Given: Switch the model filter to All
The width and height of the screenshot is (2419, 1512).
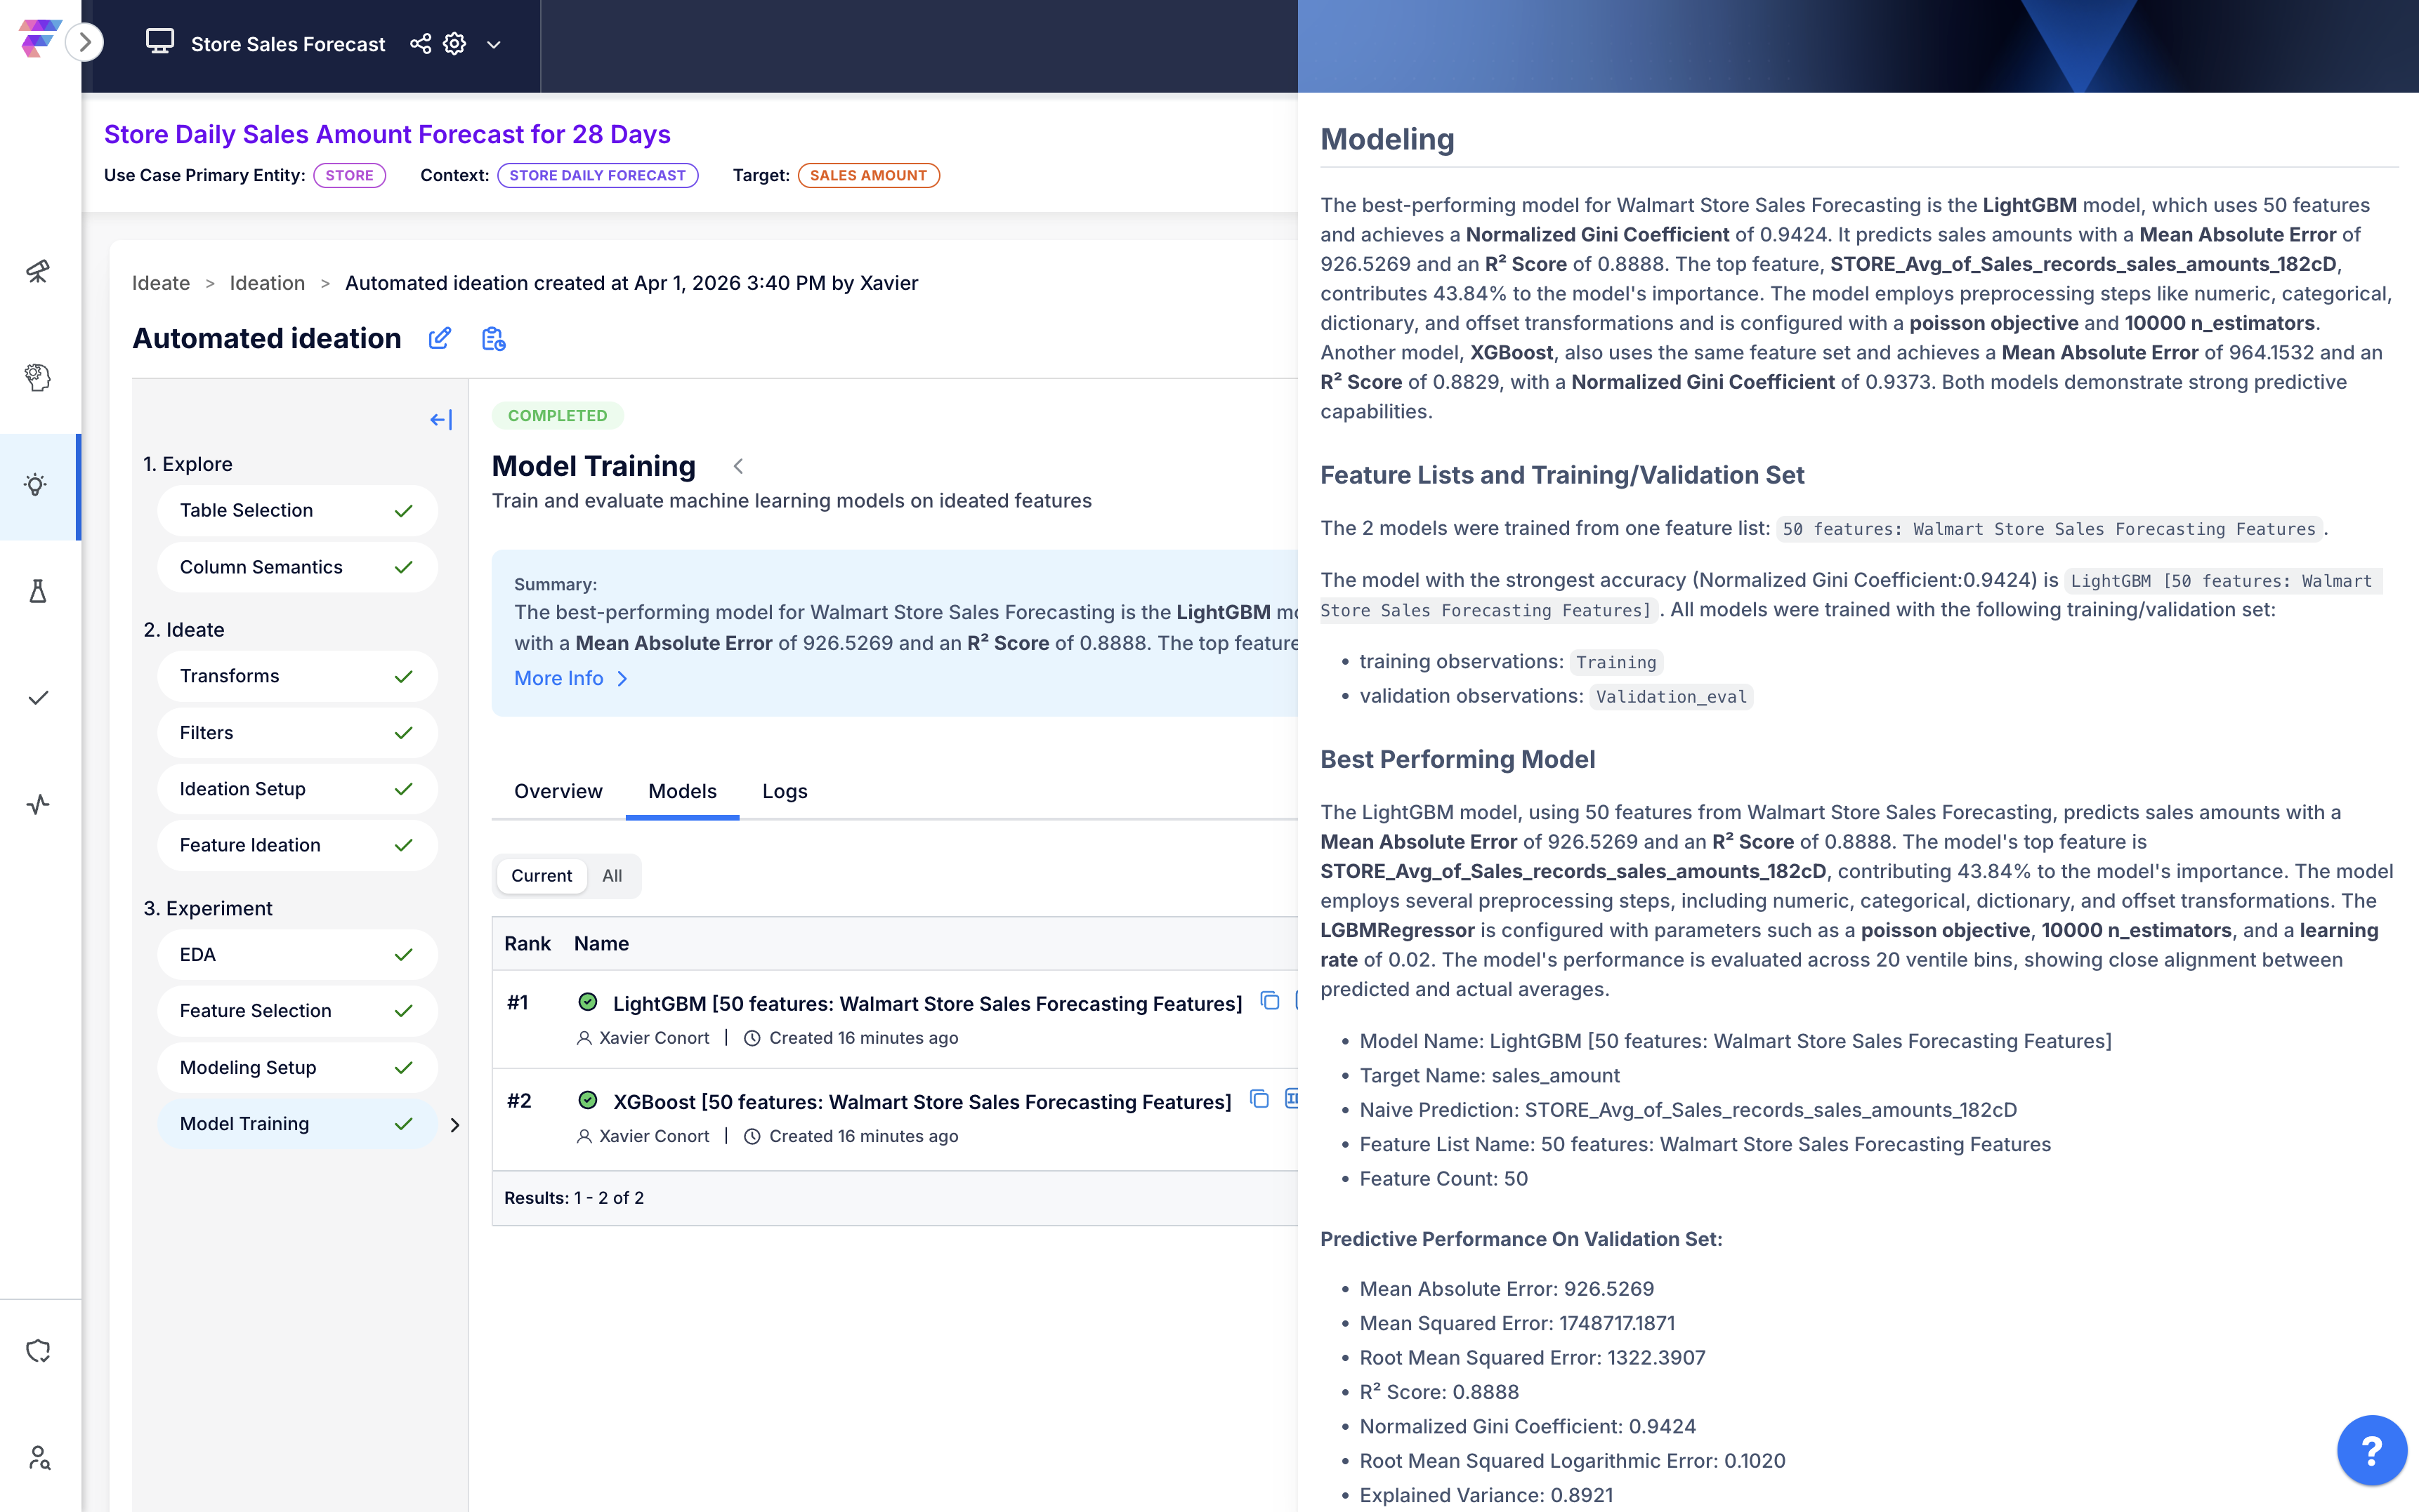Looking at the screenshot, I should coord(611,875).
